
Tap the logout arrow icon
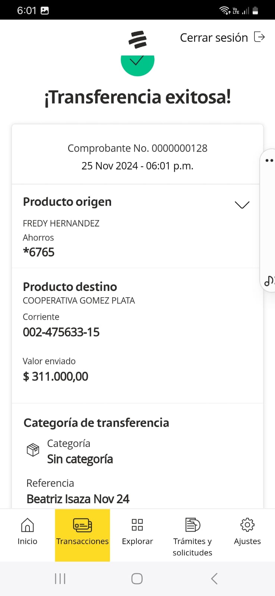pos(259,37)
